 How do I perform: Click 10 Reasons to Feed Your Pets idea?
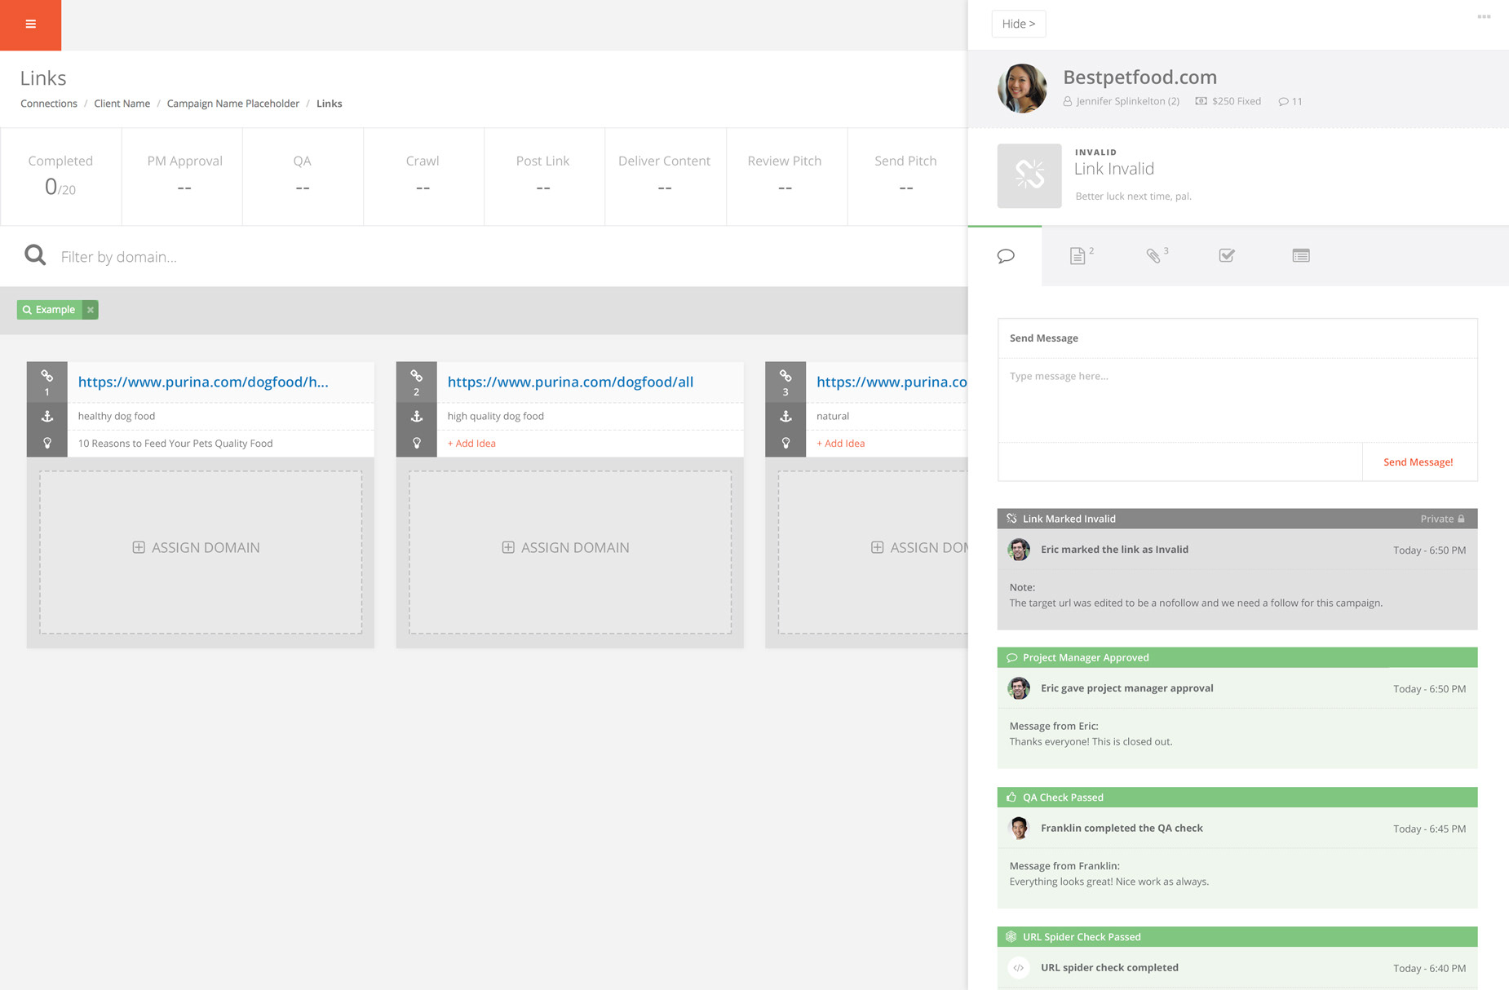pos(175,444)
